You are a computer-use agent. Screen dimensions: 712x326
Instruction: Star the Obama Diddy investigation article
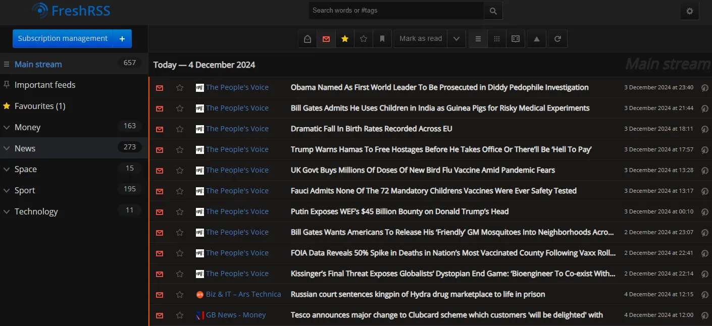180,88
